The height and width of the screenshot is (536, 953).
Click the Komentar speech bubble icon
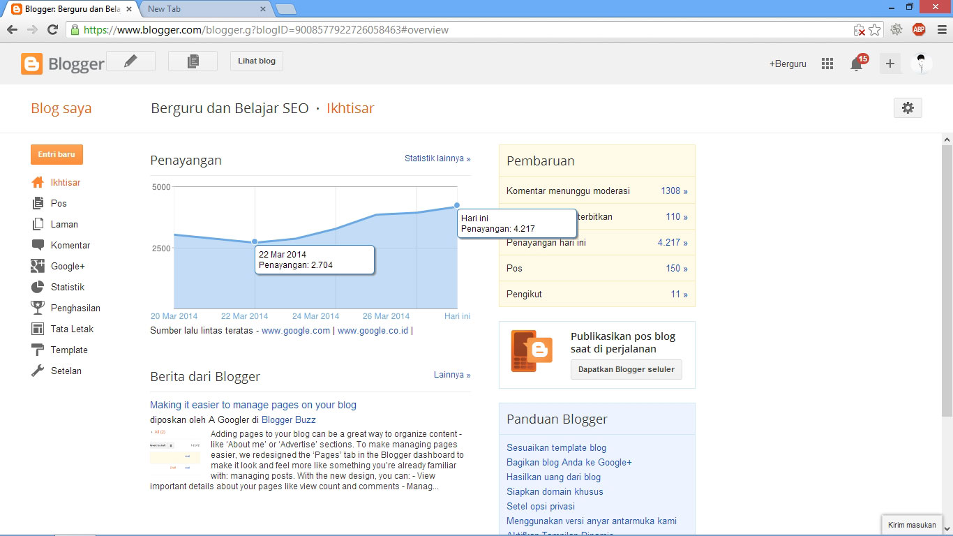click(x=38, y=245)
